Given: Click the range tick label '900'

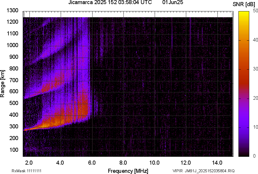Looking at the screenshot, I should coord(14,57).
